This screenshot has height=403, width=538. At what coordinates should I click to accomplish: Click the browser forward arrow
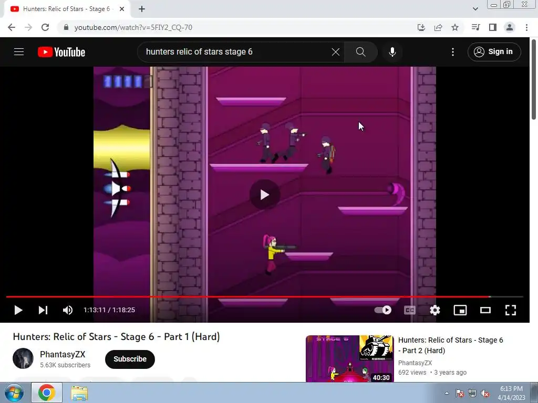[x=28, y=27]
